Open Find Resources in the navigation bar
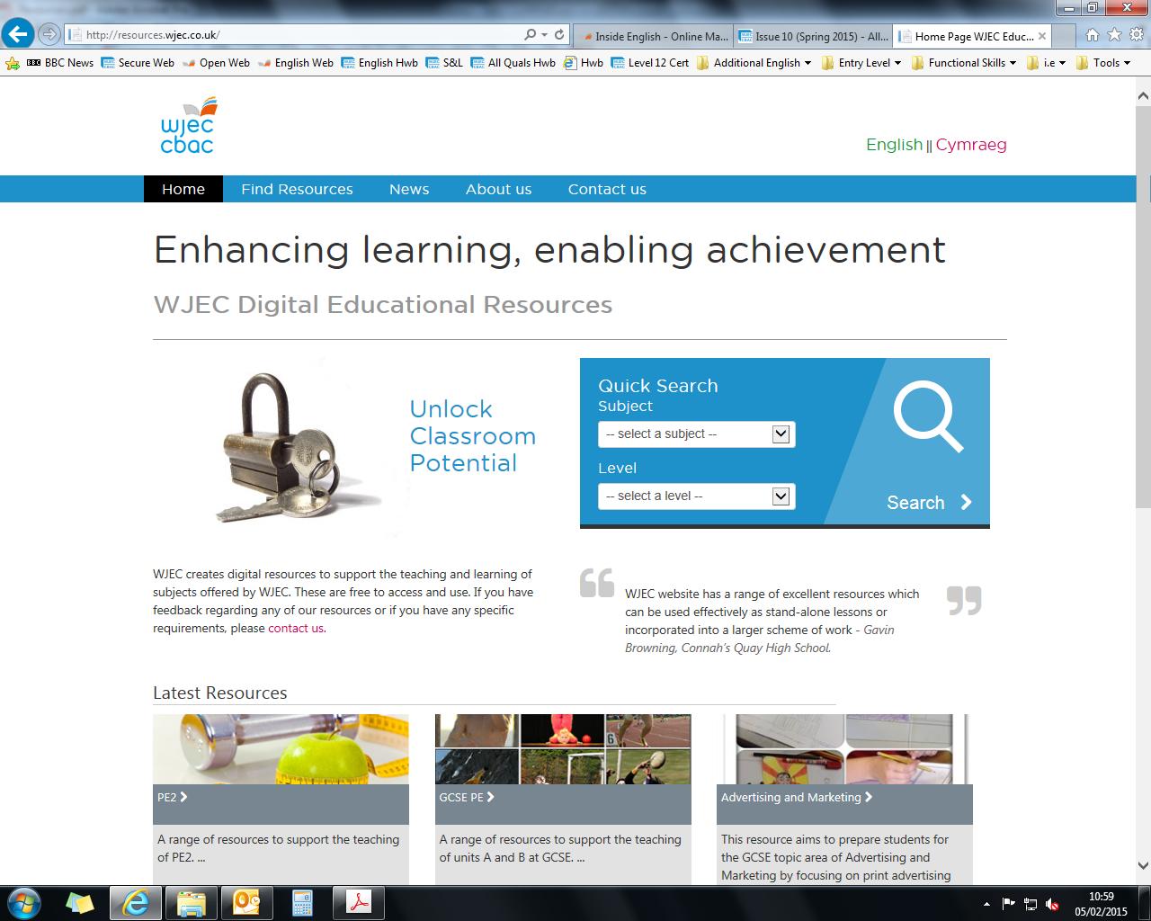This screenshot has height=921, width=1151. (297, 189)
